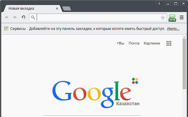Close the browser window
The width and height of the screenshot is (188, 117).
tap(183, 4)
